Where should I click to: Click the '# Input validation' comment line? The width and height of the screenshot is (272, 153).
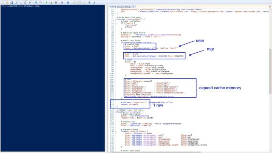[x=130, y=21]
